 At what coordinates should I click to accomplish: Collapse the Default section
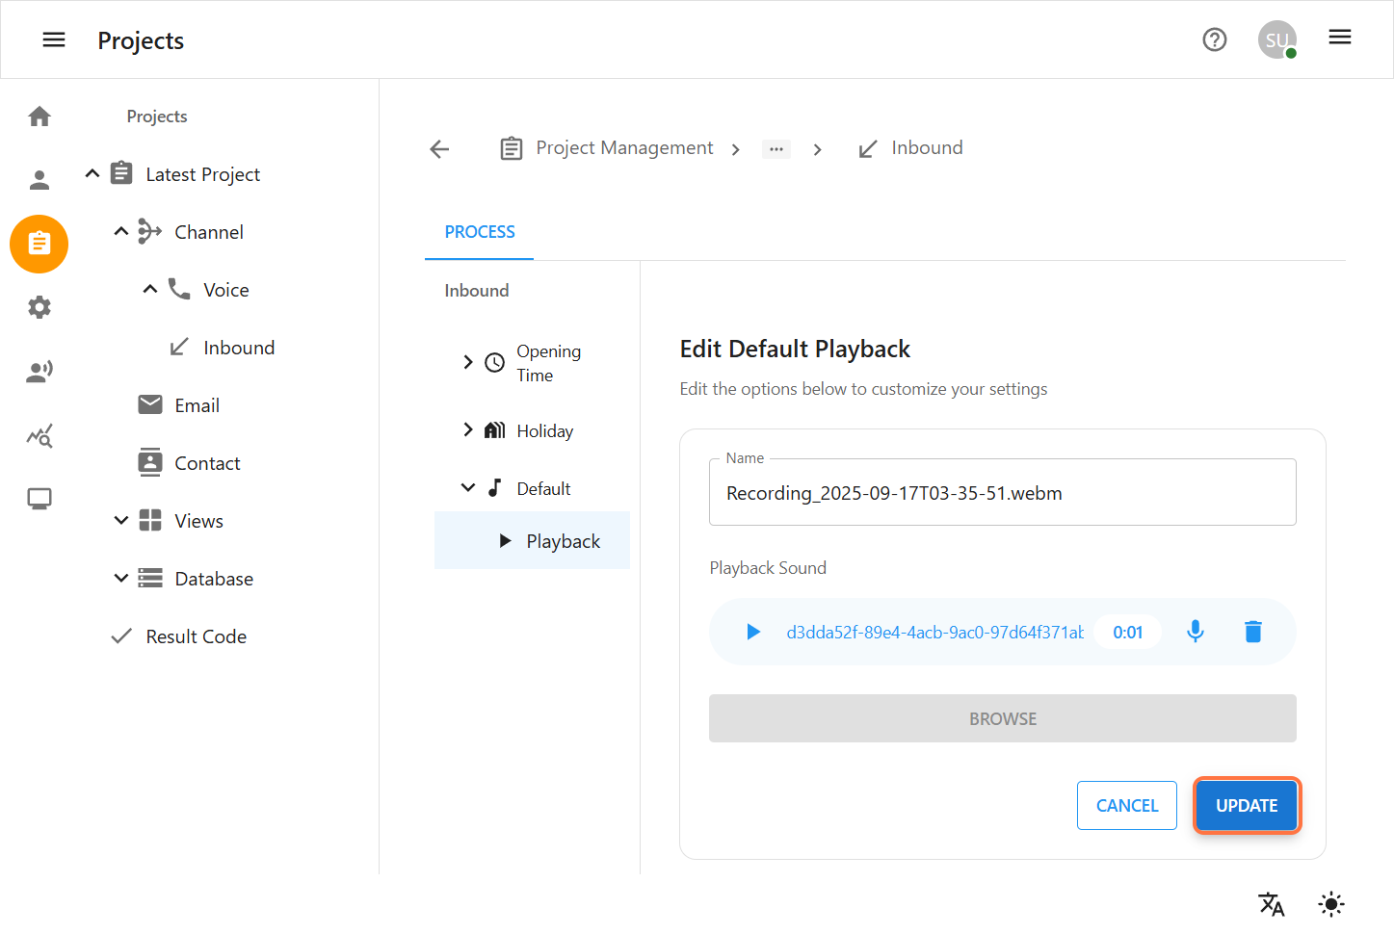(x=468, y=487)
